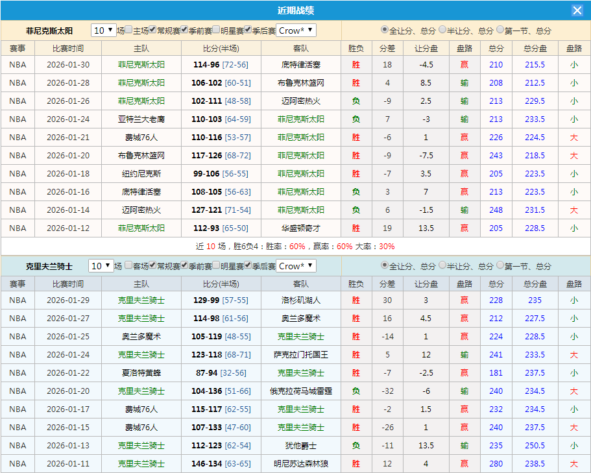Close the 近期战绩 window
This screenshot has width=591, height=473.
pyautogui.click(x=577, y=9)
